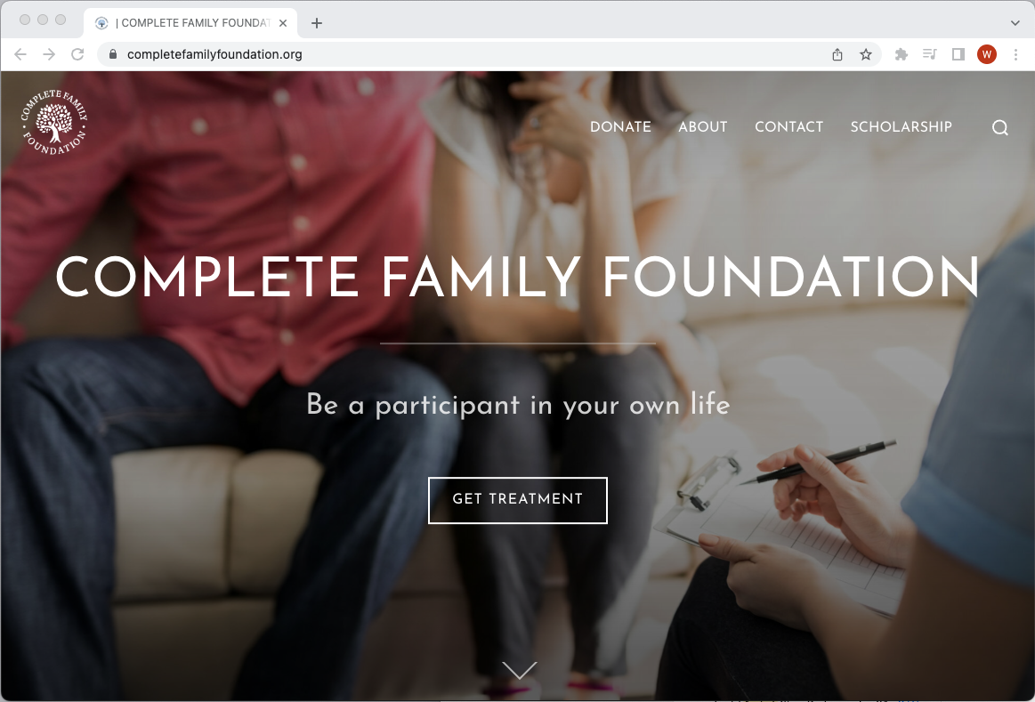Click the Complete Family Foundation tree logo

coord(54,123)
